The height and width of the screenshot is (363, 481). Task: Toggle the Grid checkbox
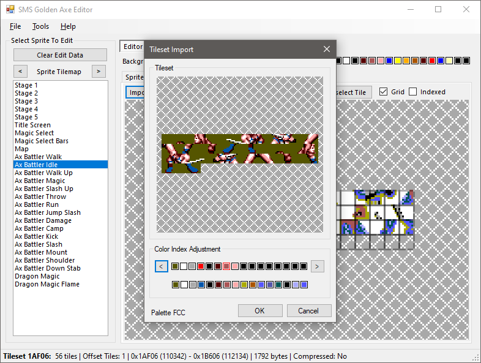pyautogui.click(x=383, y=92)
